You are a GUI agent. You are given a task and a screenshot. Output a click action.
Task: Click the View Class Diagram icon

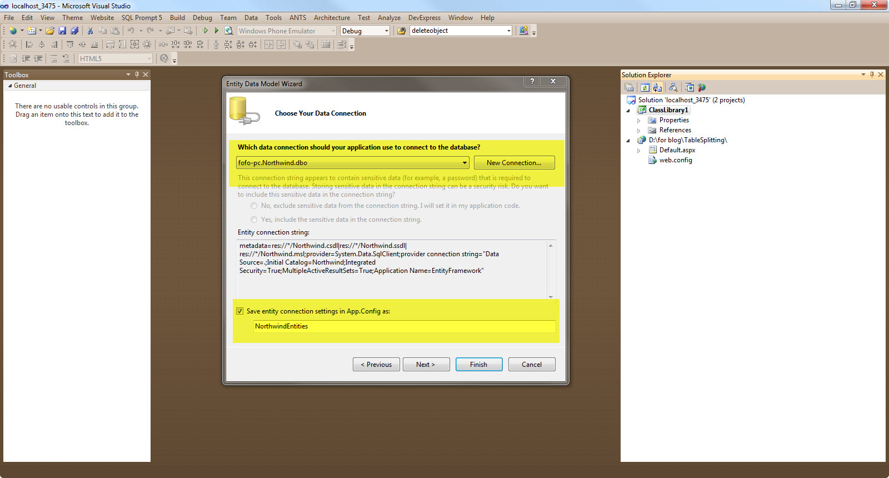click(x=673, y=87)
